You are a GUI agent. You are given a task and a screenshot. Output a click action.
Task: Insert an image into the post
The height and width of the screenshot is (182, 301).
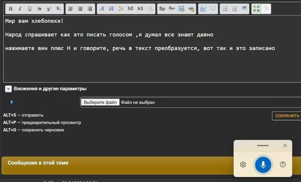pos(181,9)
